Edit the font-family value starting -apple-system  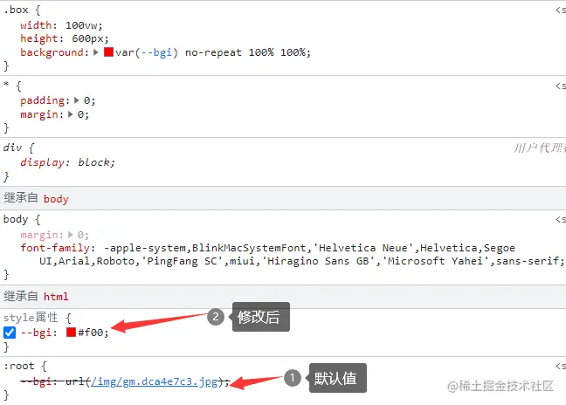tap(301, 254)
